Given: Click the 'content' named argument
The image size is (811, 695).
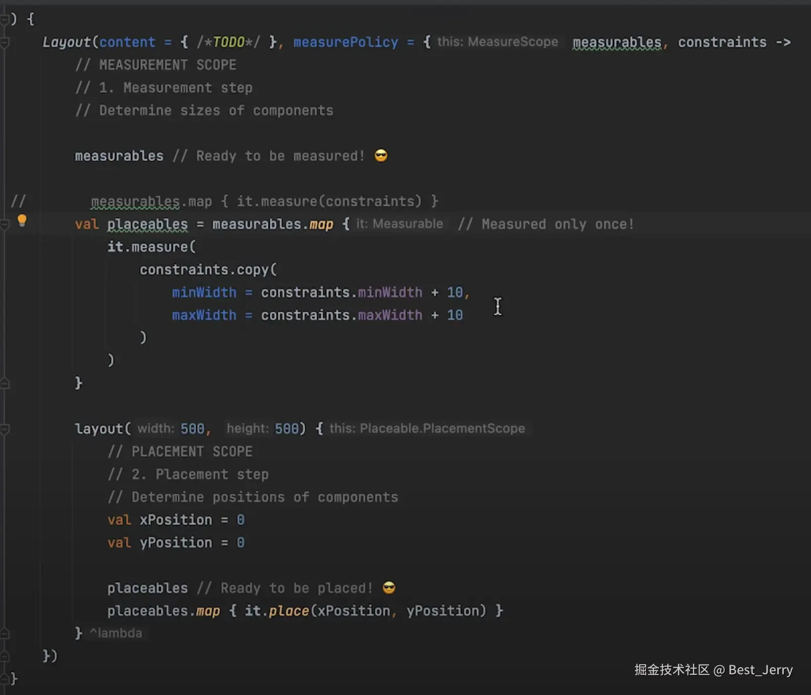Looking at the screenshot, I should pyautogui.click(x=127, y=42).
